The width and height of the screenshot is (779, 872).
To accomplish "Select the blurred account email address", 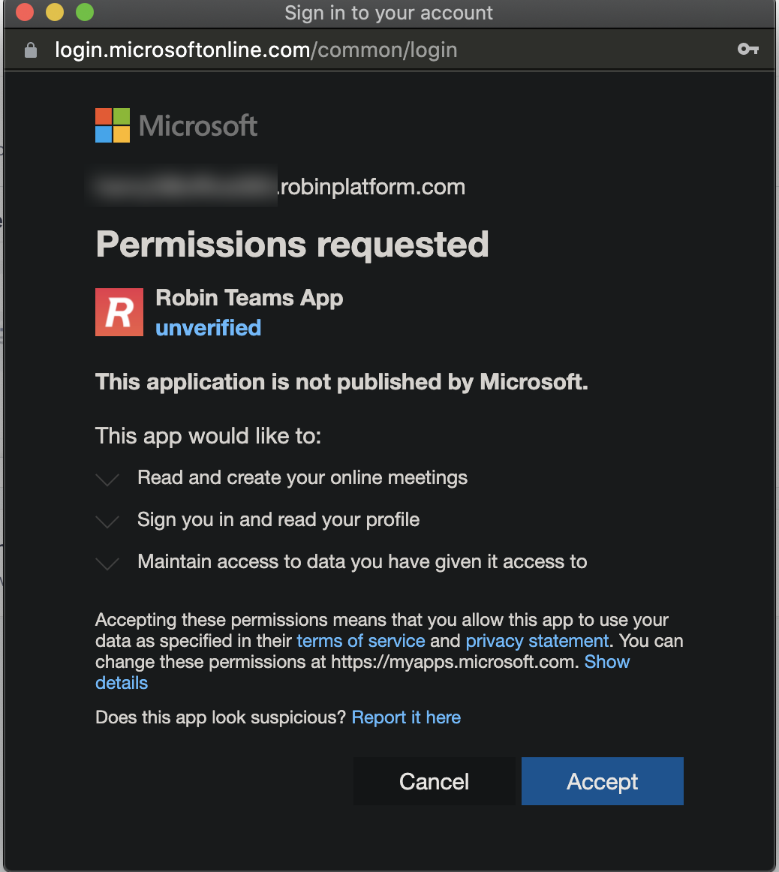I will 184,186.
